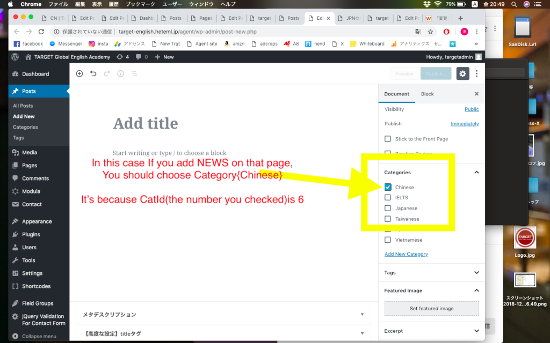Open the Media menu in sidebar
The height and width of the screenshot is (343, 550).
point(30,153)
